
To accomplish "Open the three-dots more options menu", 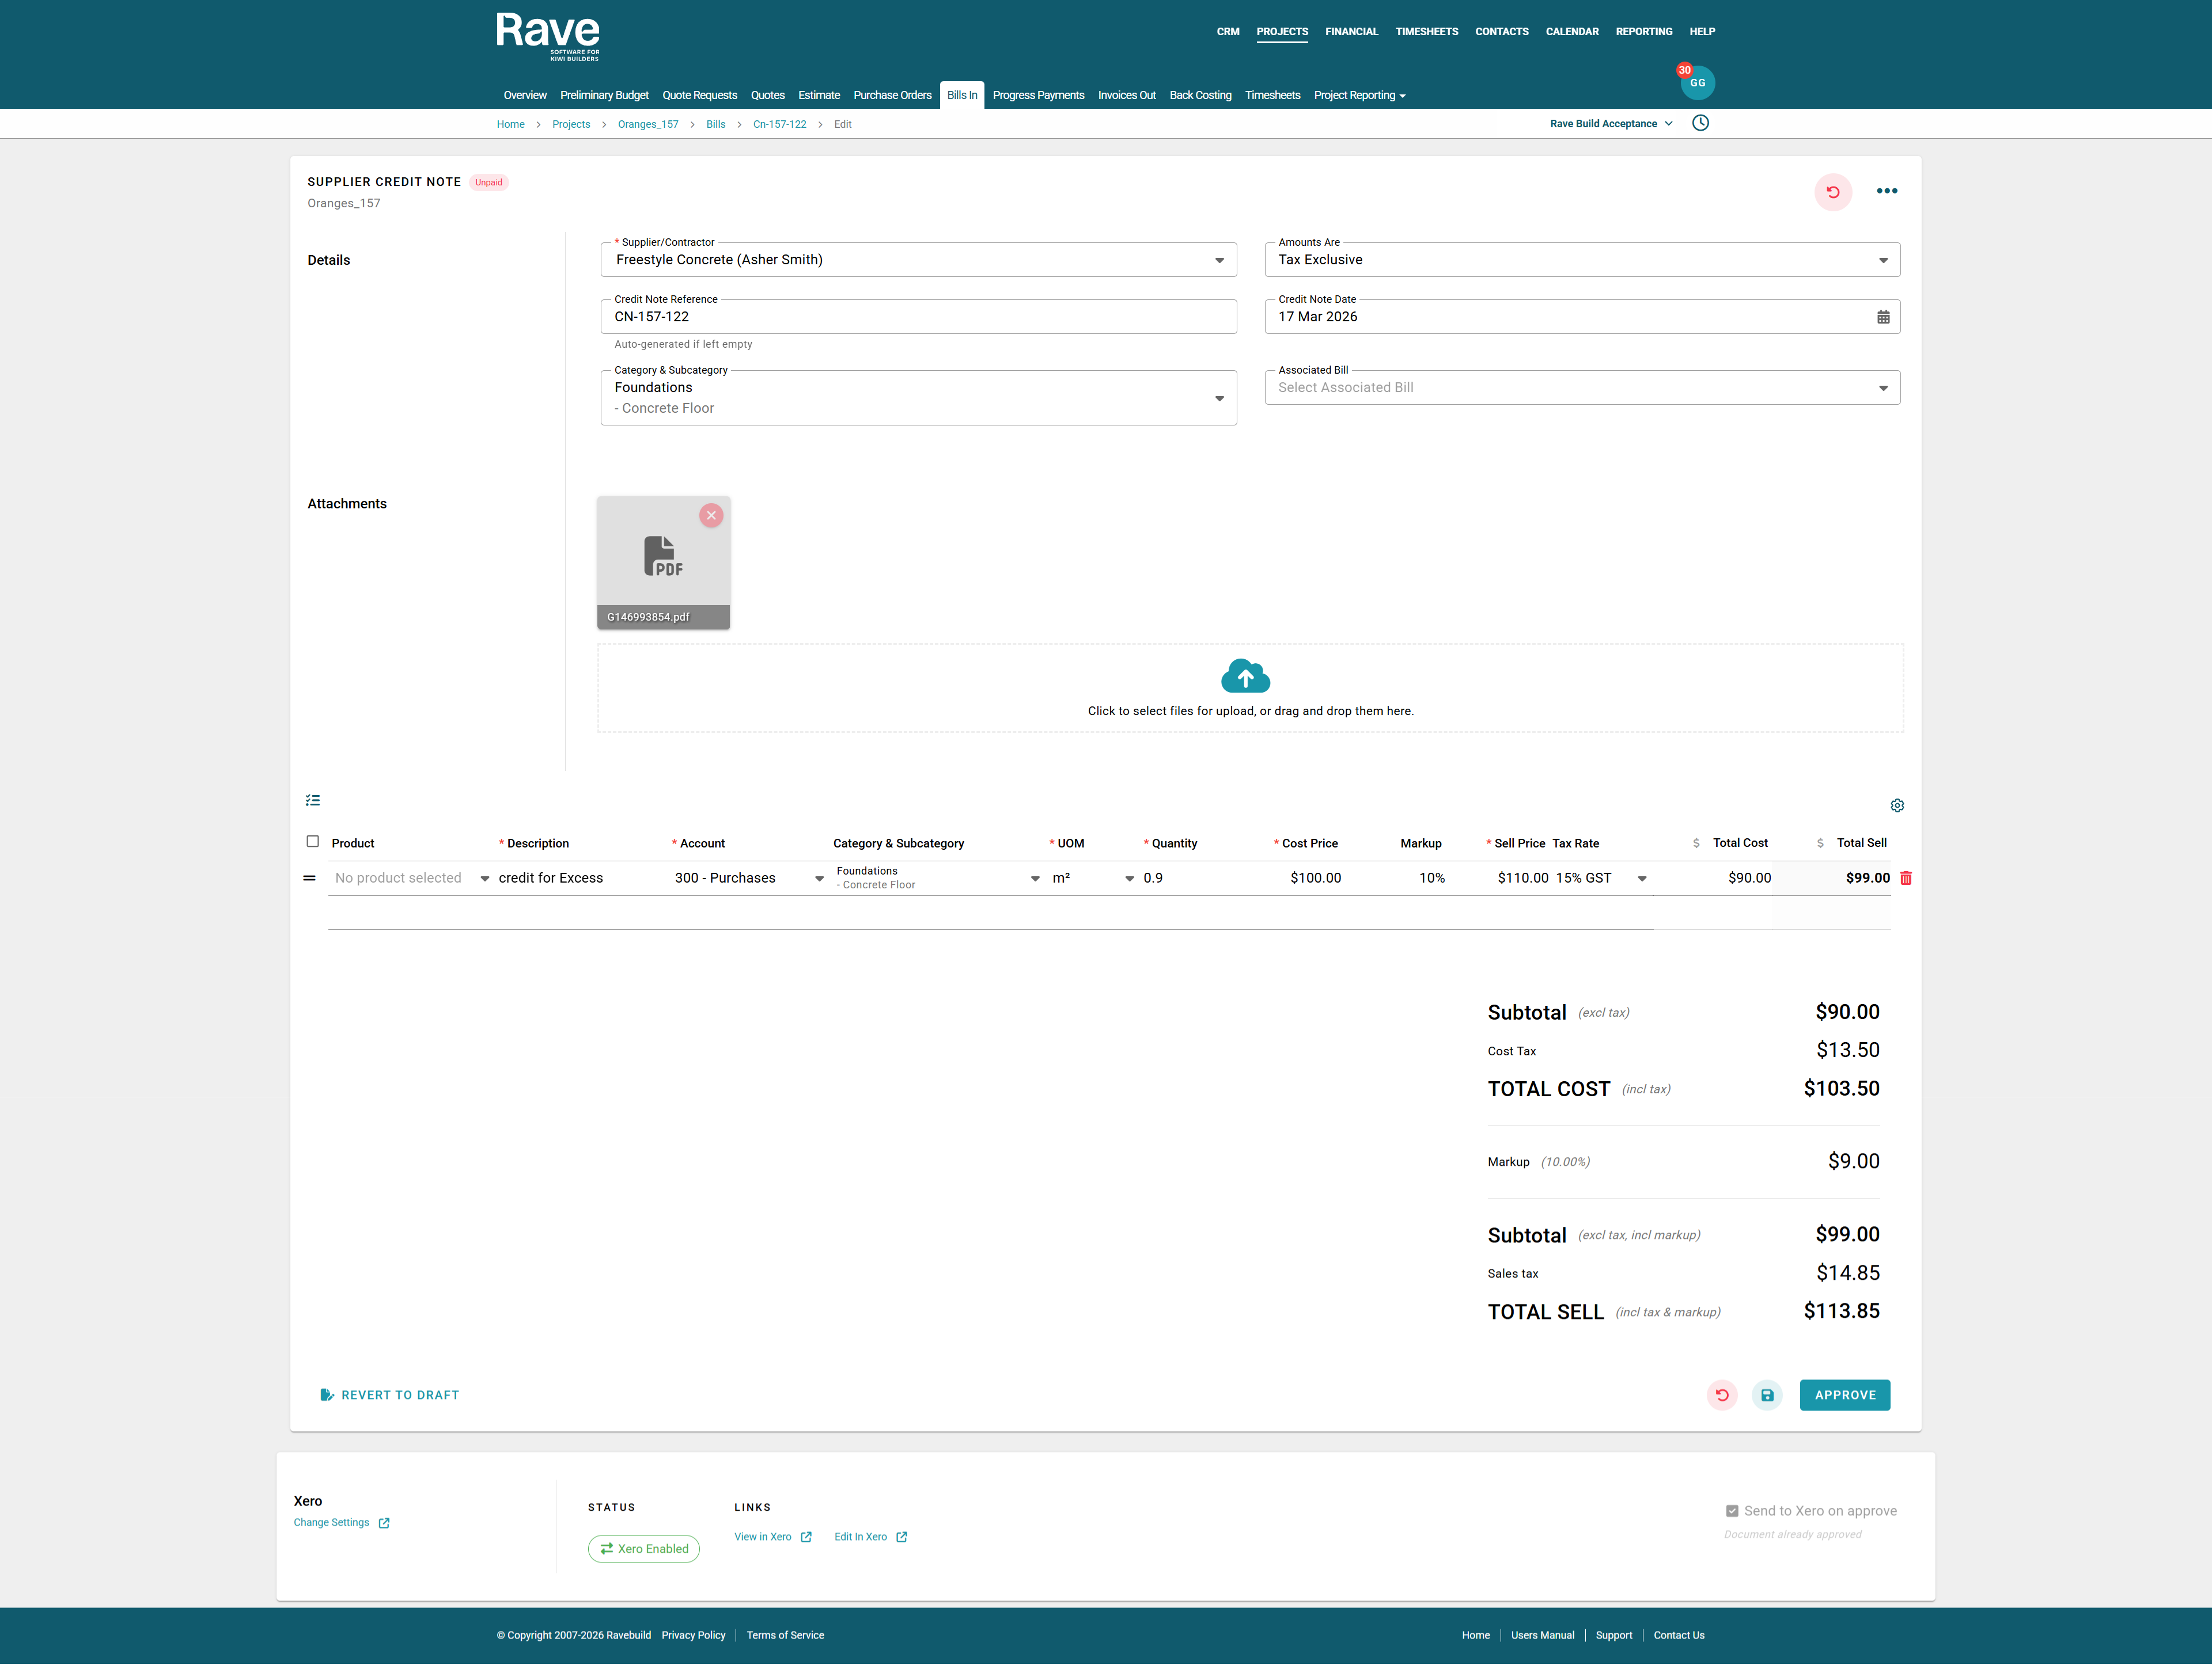I will [x=1886, y=191].
